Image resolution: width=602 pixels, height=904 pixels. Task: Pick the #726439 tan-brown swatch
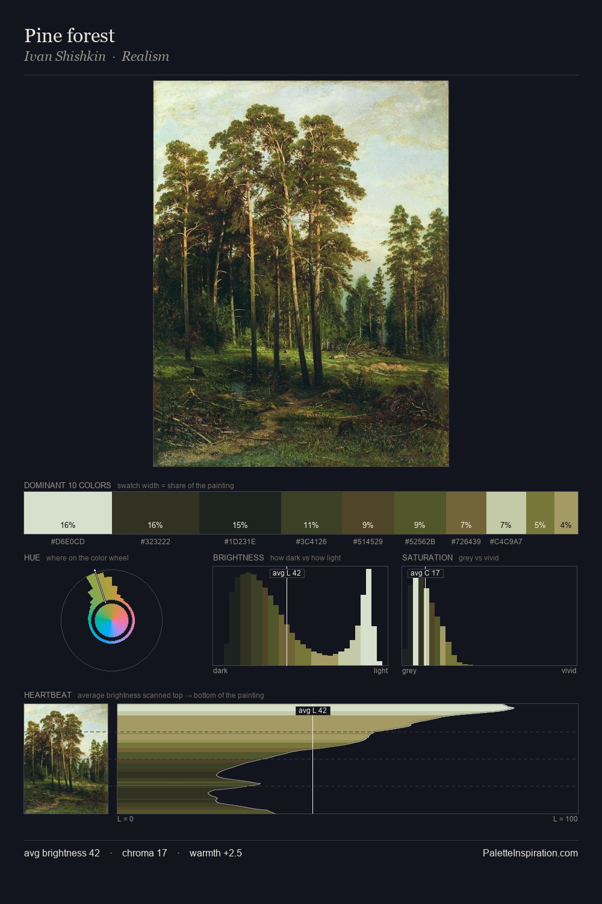tap(466, 513)
